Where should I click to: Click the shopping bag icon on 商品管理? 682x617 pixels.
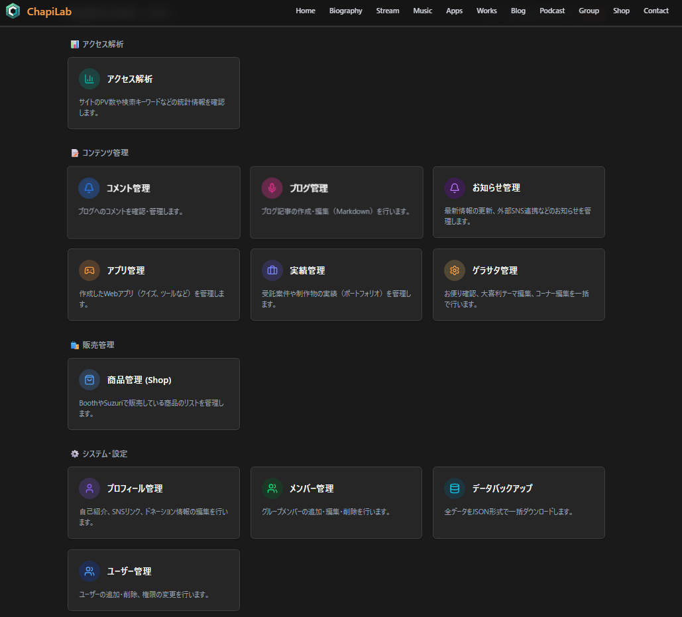click(x=89, y=380)
